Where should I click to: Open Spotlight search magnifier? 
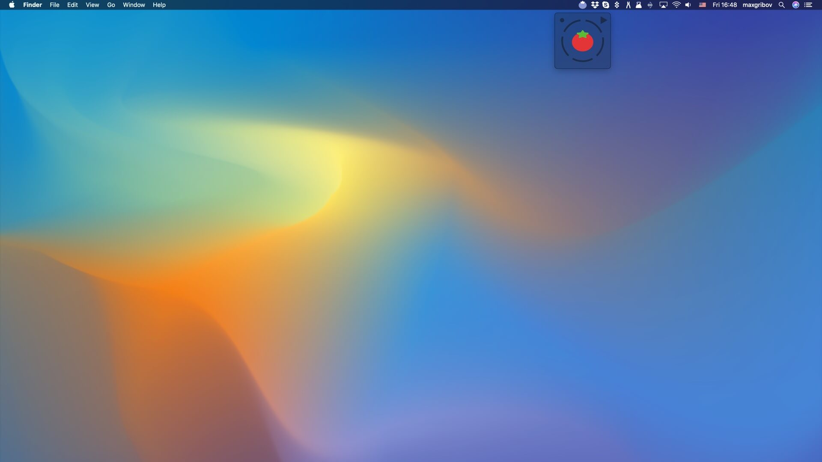click(782, 5)
